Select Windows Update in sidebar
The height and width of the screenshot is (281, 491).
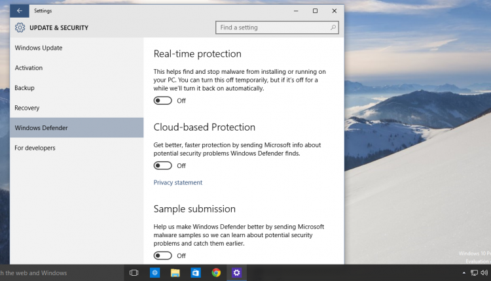click(77, 48)
